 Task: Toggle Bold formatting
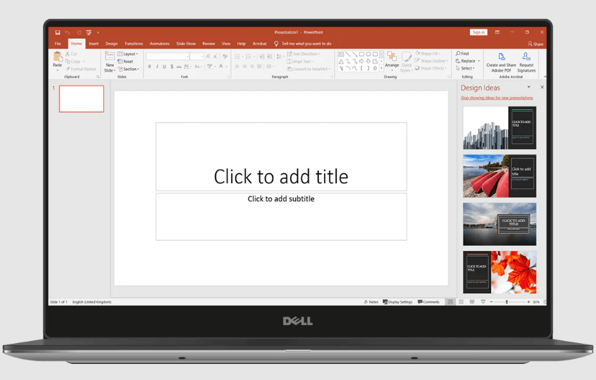150,66
